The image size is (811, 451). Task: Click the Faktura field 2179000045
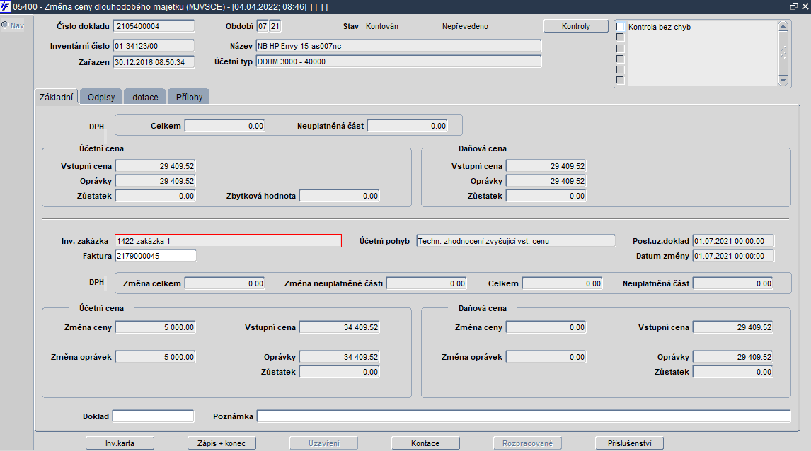156,256
